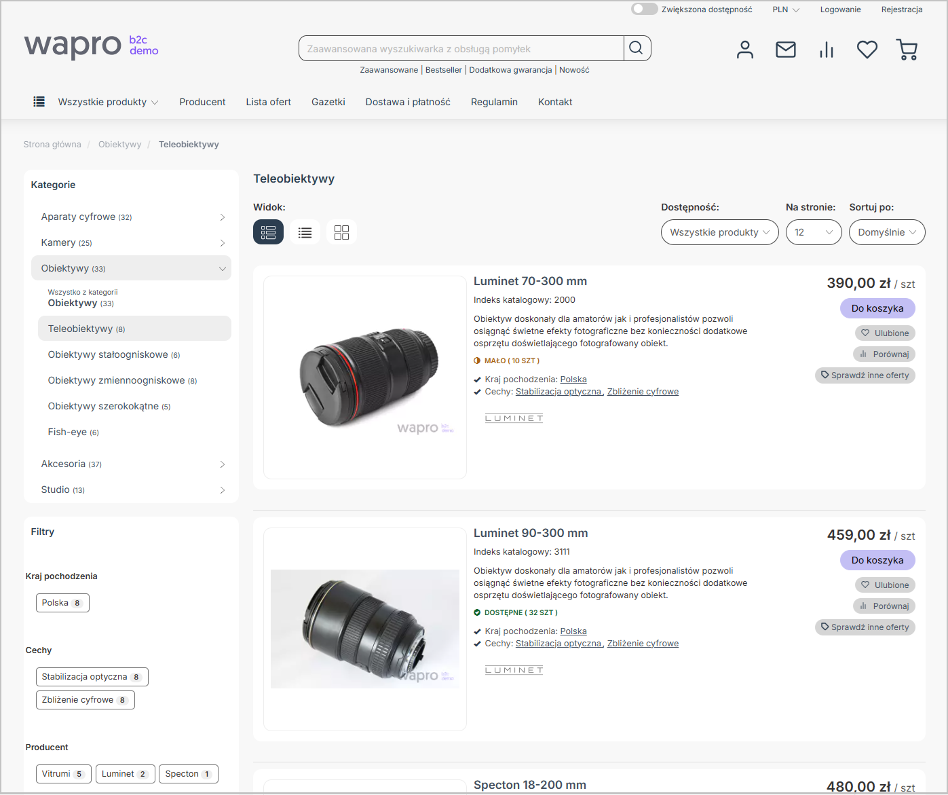Click the Luminet 90-300 mm product image
Screen dimensions: 948x795
[365, 629]
